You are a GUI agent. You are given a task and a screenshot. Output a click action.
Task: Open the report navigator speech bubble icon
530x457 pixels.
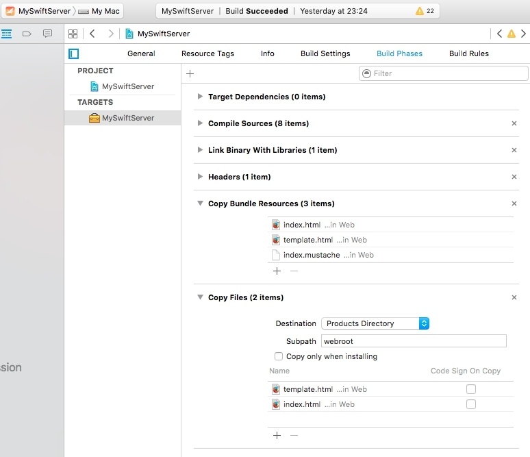click(48, 34)
